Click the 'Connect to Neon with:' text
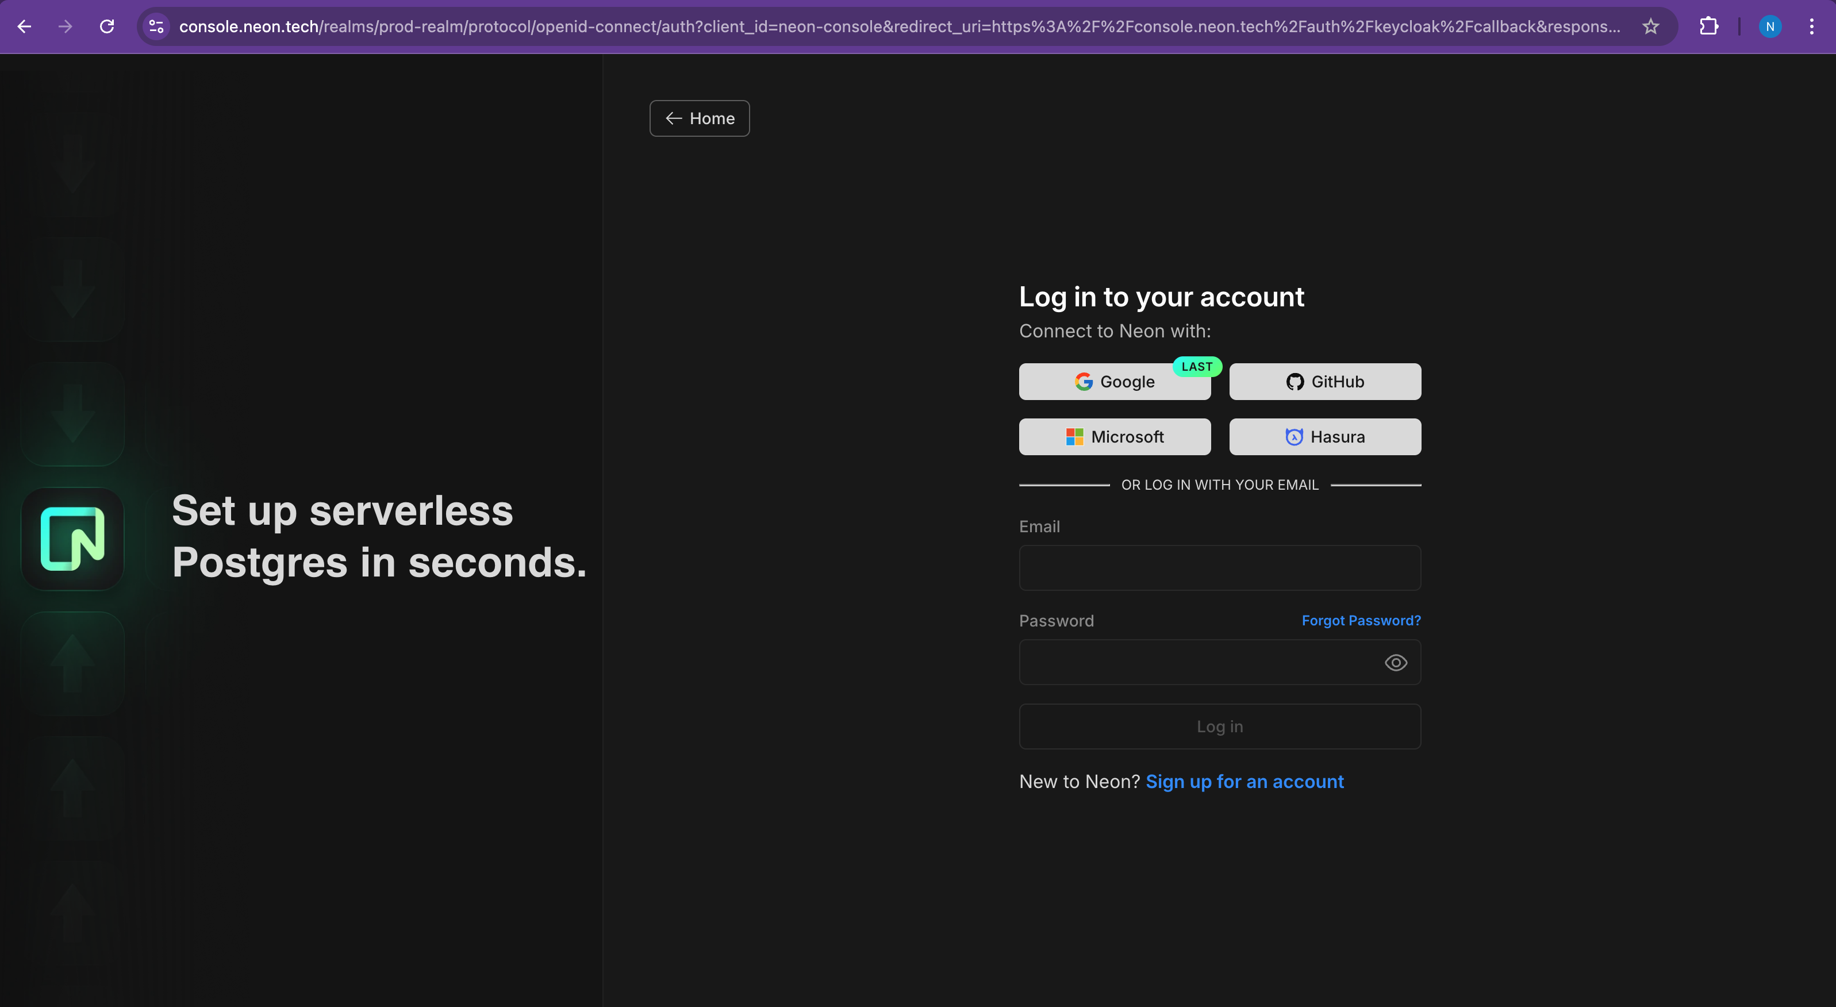1836x1007 pixels. click(x=1115, y=330)
